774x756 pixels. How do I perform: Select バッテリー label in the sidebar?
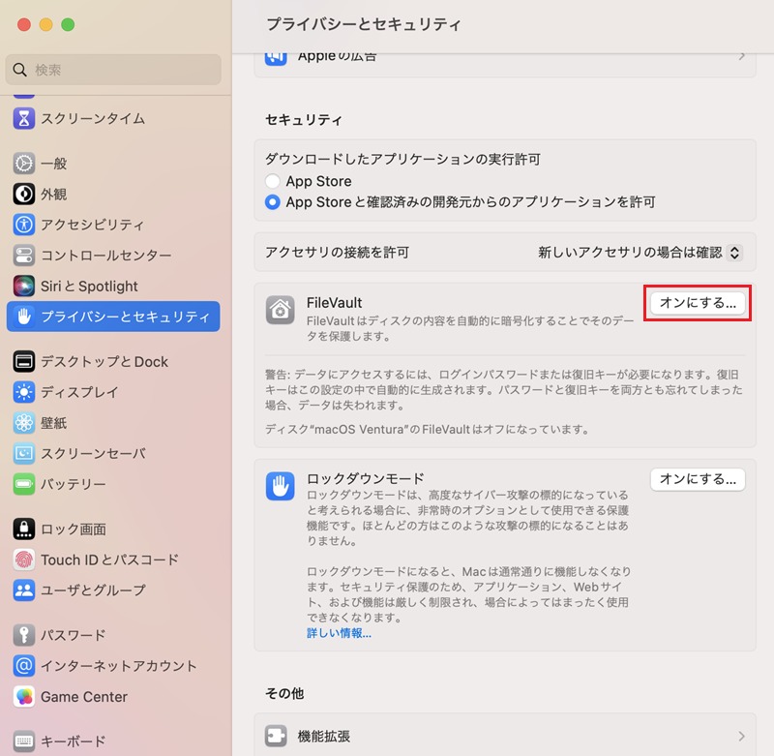[x=74, y=484]
